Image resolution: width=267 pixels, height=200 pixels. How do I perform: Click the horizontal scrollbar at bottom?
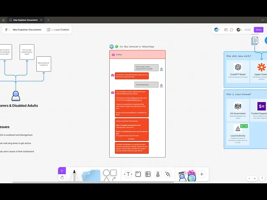pos(93,182)
